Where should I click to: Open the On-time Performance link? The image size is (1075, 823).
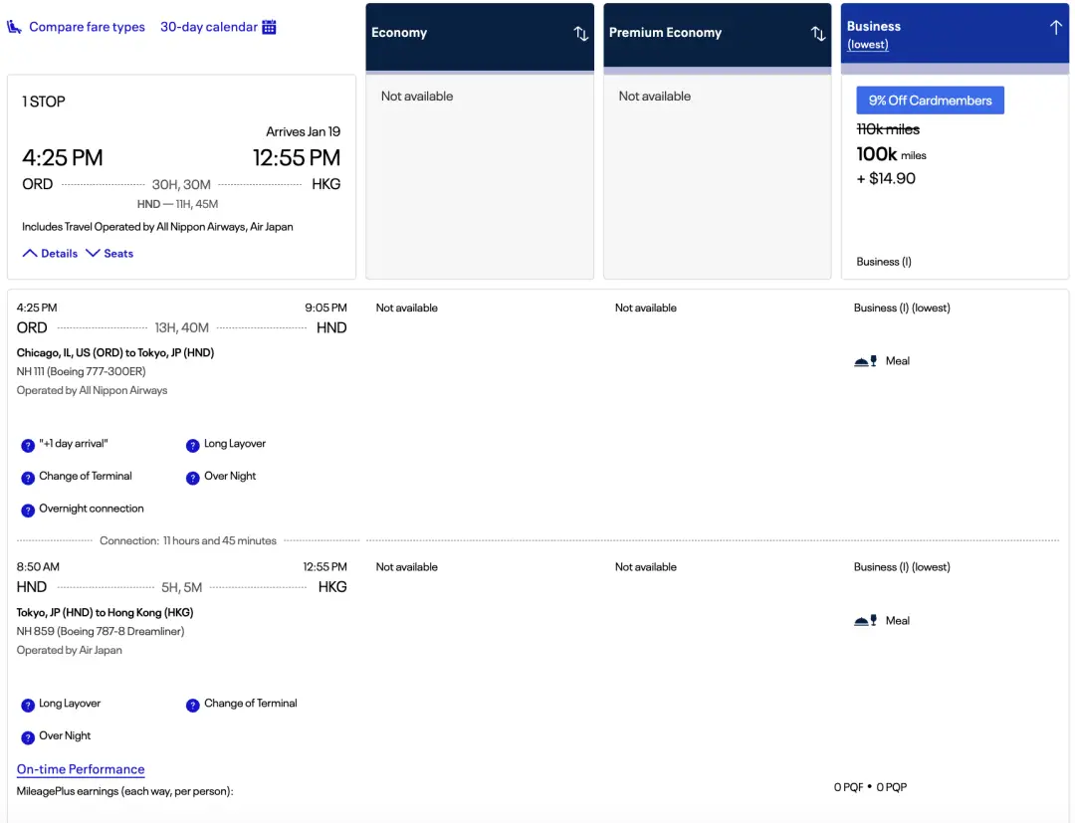[x=81, y=769]
